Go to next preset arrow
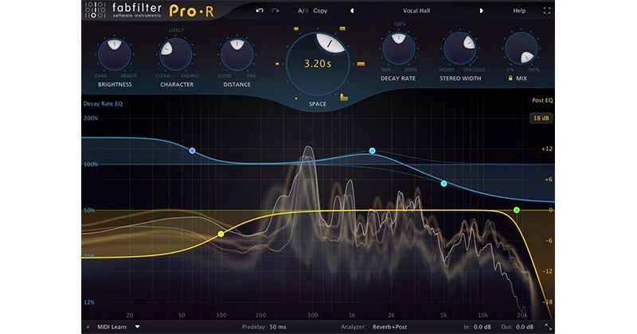 point(482,11)
